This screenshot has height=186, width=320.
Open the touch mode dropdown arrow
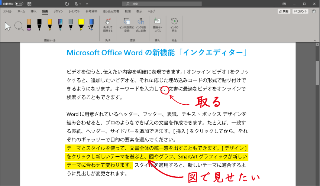click(x=80, y=4)
